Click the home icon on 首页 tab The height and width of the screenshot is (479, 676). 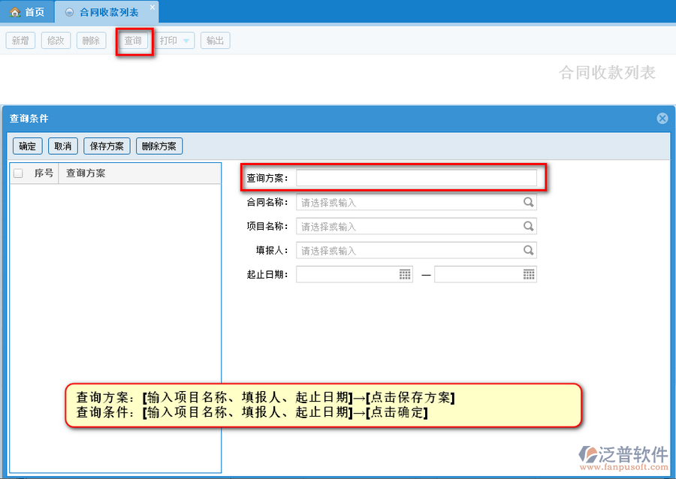[14, 13]
